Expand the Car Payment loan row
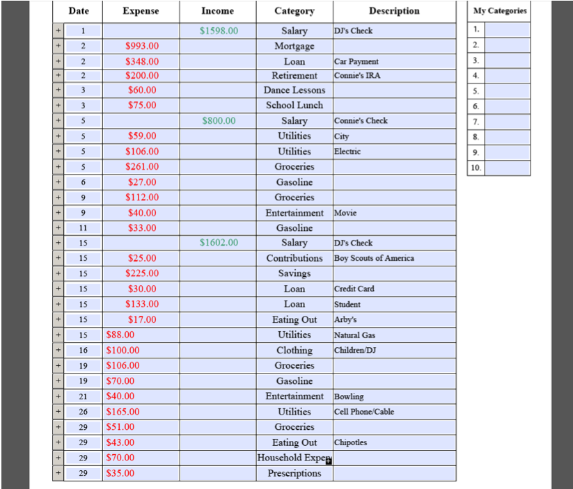Screen dimensions: 573x489 58,61
